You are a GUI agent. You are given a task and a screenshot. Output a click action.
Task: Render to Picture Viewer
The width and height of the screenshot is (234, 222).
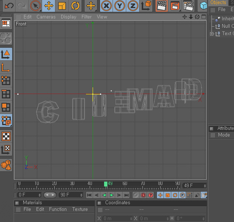175,6
